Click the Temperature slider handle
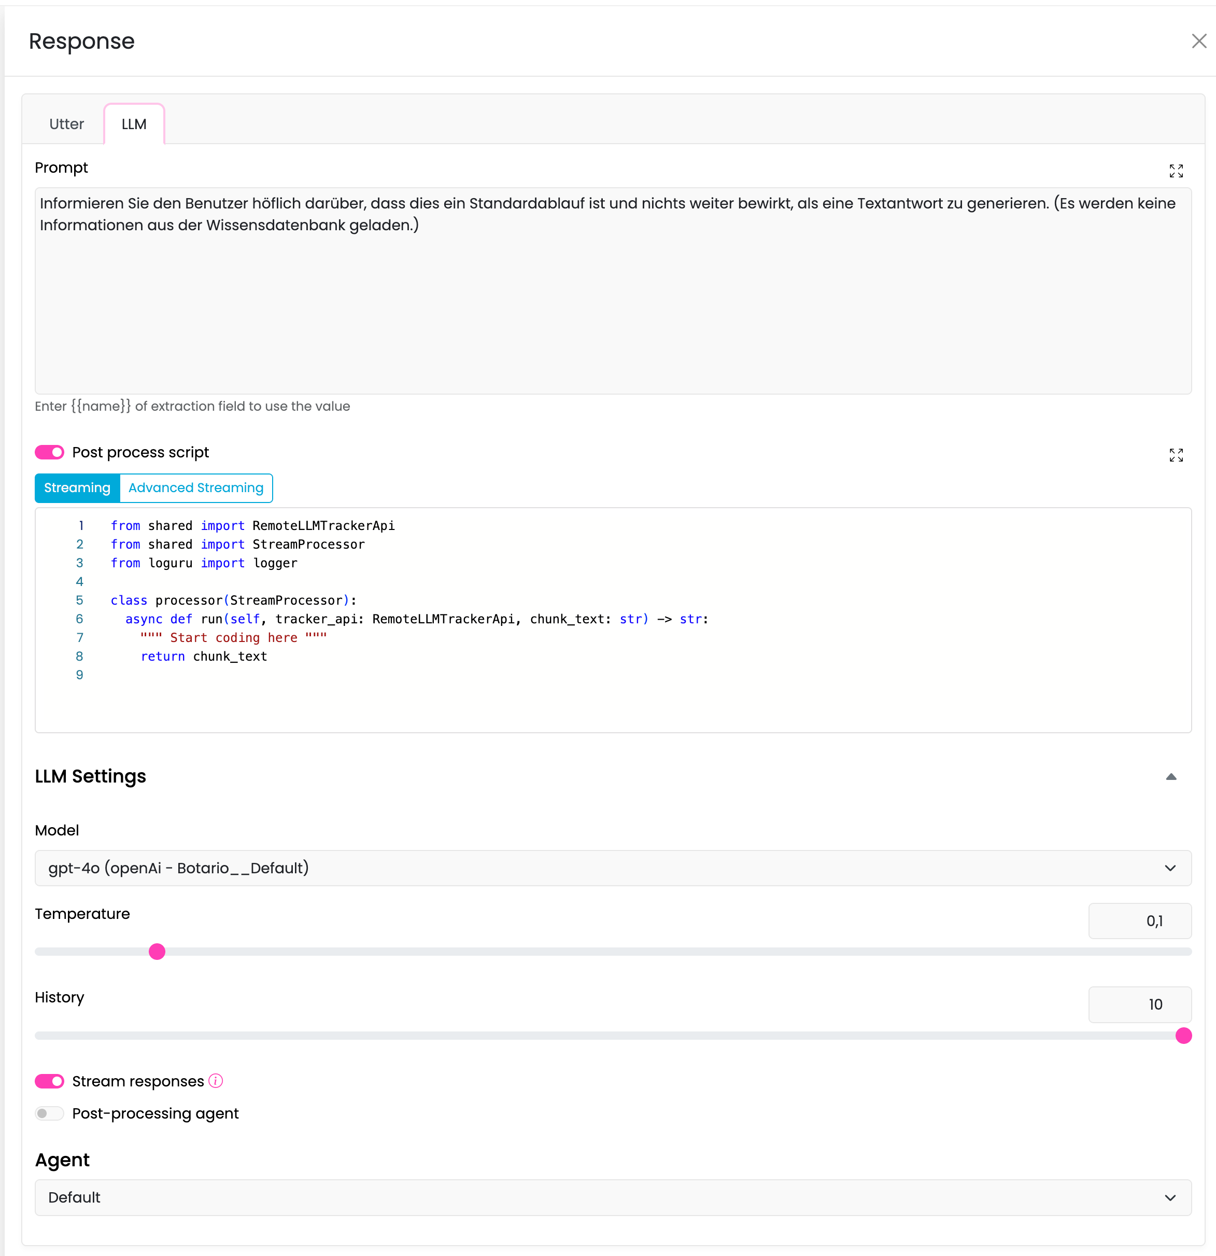The image size is (1216, 1256). click(157, 951)
